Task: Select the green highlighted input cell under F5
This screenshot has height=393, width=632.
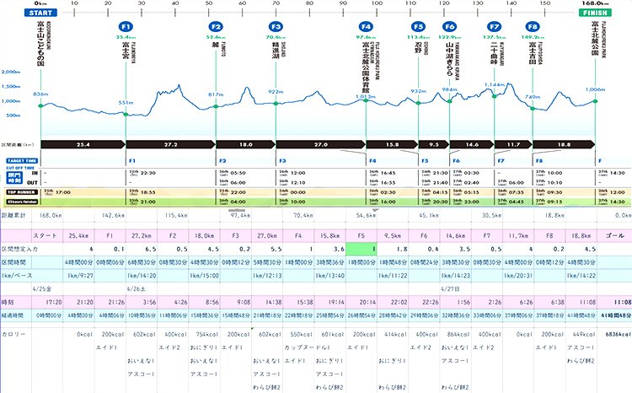Action: coord(362,249)
